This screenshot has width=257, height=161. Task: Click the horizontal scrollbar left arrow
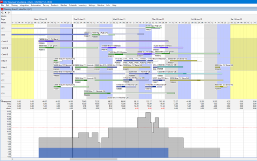pos(12,159)
